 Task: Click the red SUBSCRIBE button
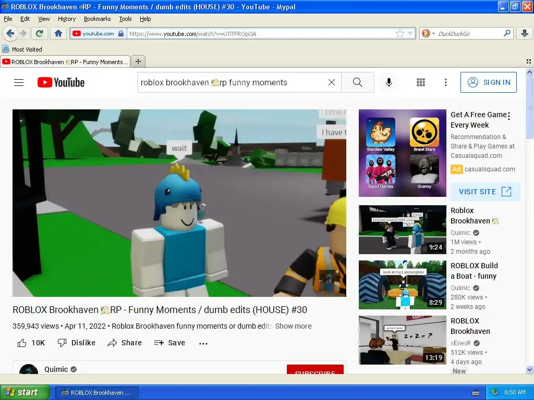(315, 369)
